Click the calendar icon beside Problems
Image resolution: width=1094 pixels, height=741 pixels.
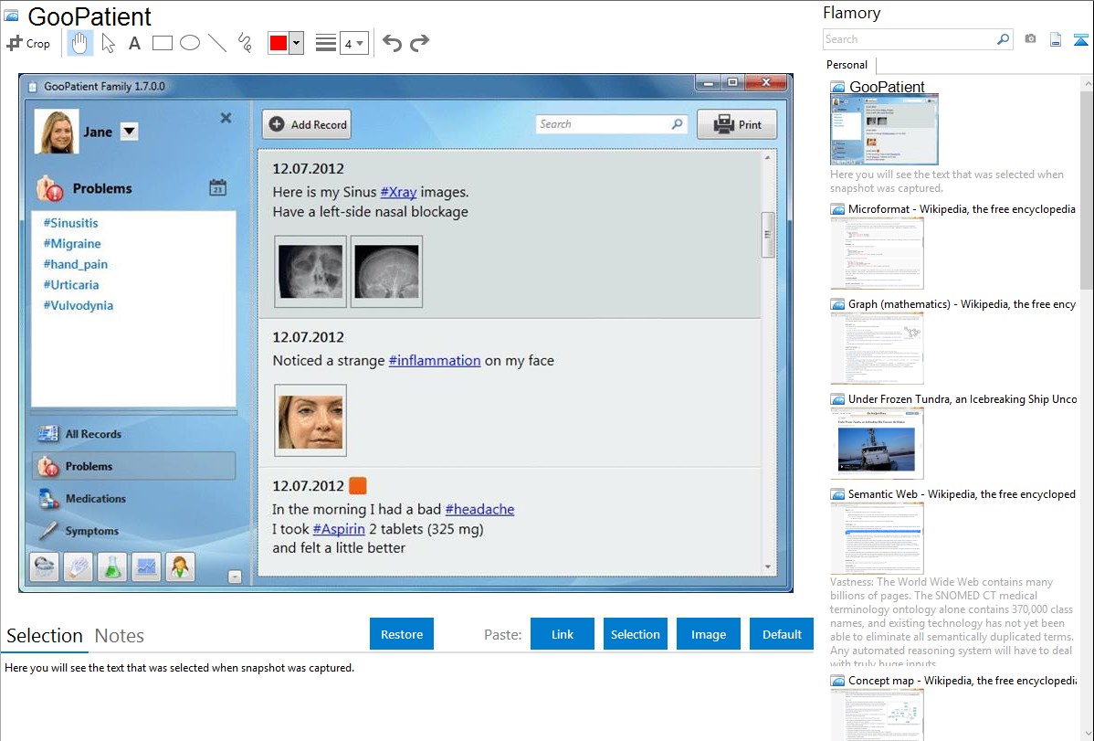217,187
